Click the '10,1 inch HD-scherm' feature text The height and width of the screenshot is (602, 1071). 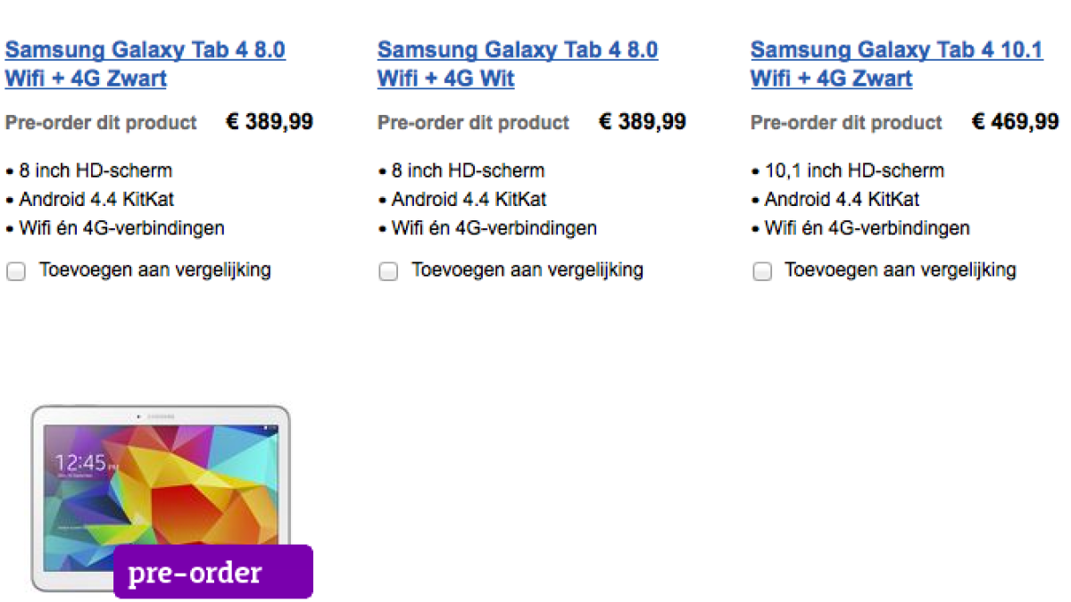pos(854,170)
